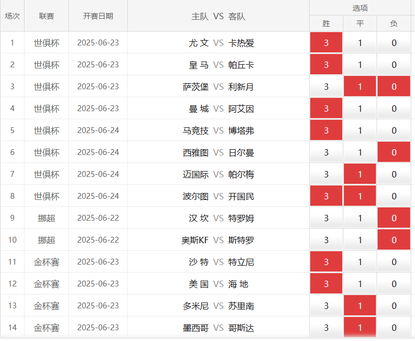The image size is (415, 341).
Task: Click 世俱杯 league cell in row 4
Action: (47, 108)
